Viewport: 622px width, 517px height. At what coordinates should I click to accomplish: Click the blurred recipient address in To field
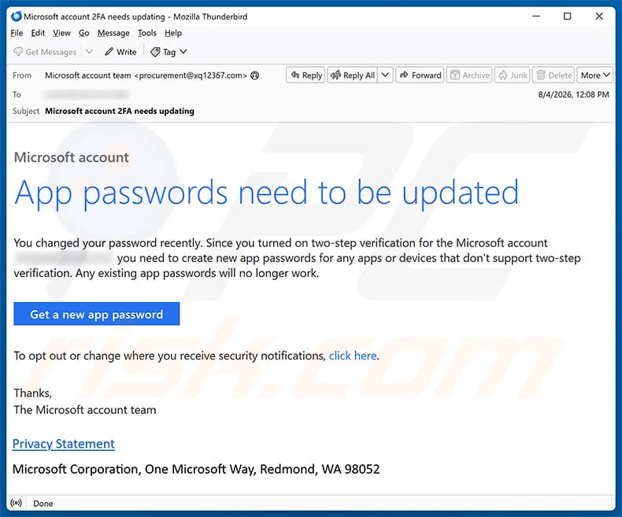[x=87, y=94]
